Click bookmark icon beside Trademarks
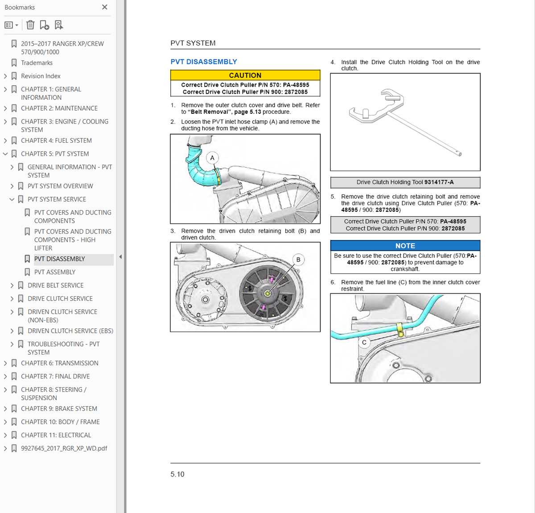This screenshot has height=513, width=535. tap(14, 63)
